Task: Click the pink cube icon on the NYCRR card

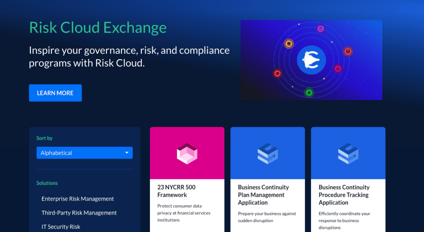Action: 187,154
